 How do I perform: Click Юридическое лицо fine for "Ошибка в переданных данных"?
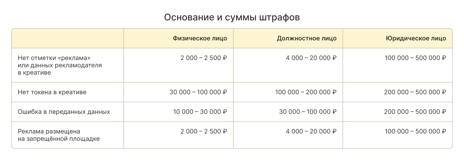[x=415, y=112]
